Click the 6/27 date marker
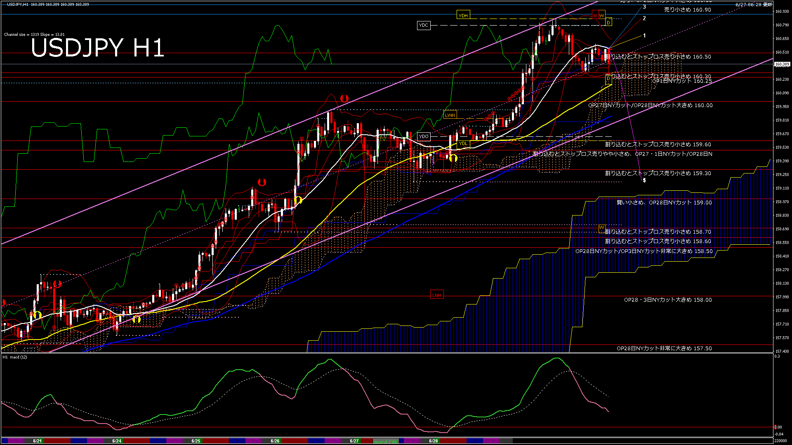Screen dimensions: 792x445 point(354,441)
